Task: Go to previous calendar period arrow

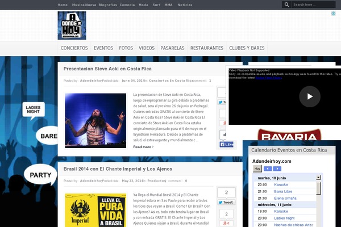Action: pos(268,169)
